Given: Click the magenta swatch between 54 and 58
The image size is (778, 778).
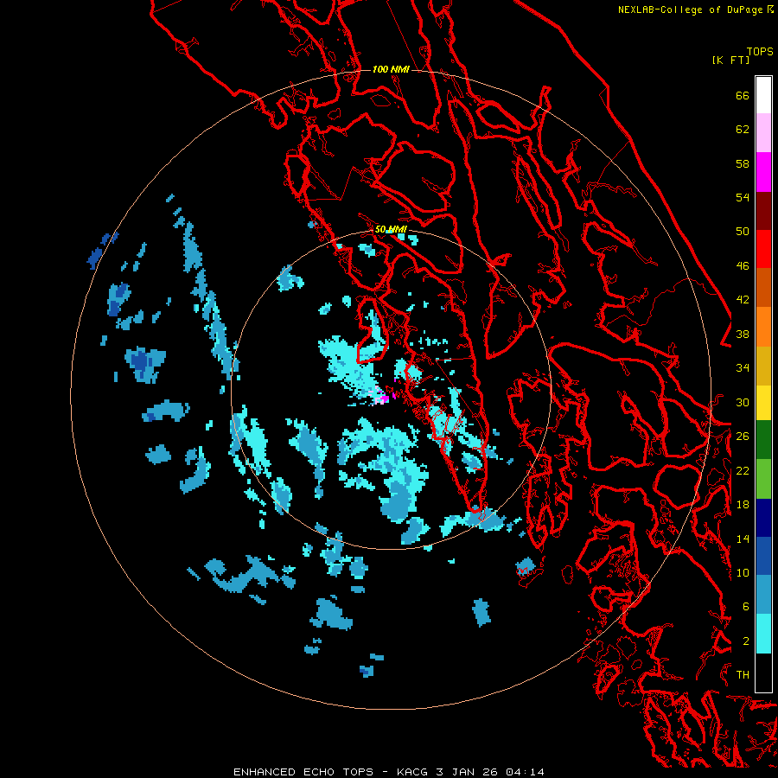Looking at the screenshot, I should pyautogui.click(x=763, y=172).
